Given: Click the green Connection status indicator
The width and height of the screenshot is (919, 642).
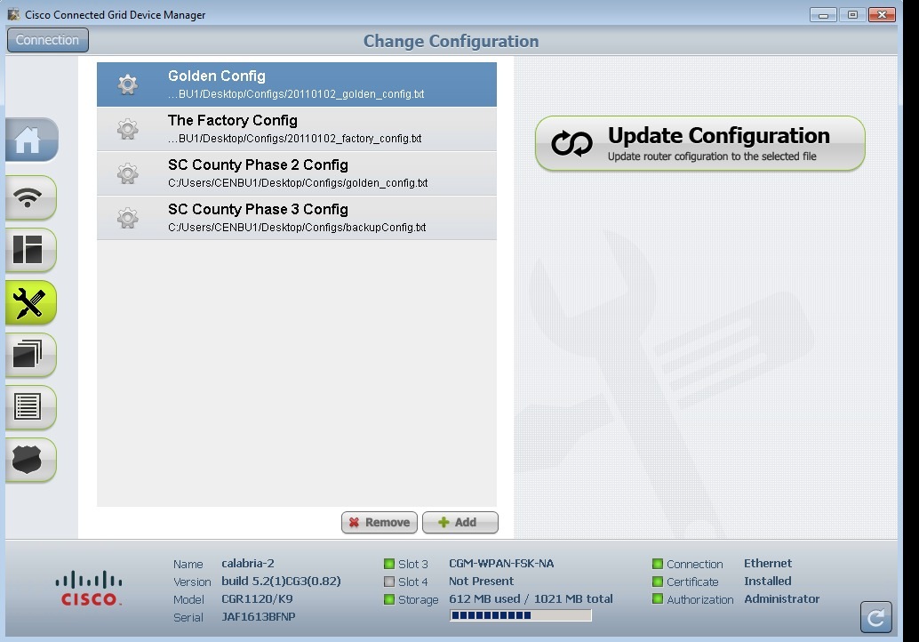Looking at the screenshot, I should [x=658, y=564].
